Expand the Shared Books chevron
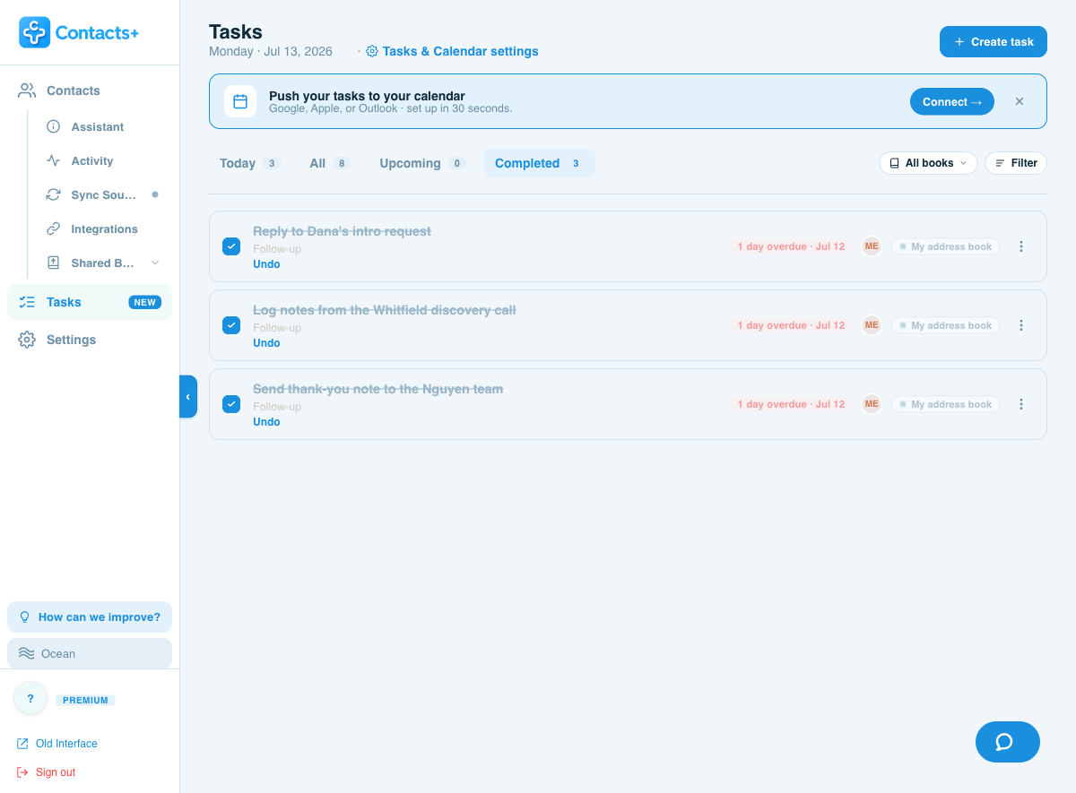 [155, 263]
